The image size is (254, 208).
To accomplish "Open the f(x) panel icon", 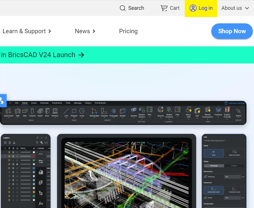I will [41, 203].
